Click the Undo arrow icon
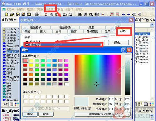Viewport: 156px width, 121px height. [65, 14]
